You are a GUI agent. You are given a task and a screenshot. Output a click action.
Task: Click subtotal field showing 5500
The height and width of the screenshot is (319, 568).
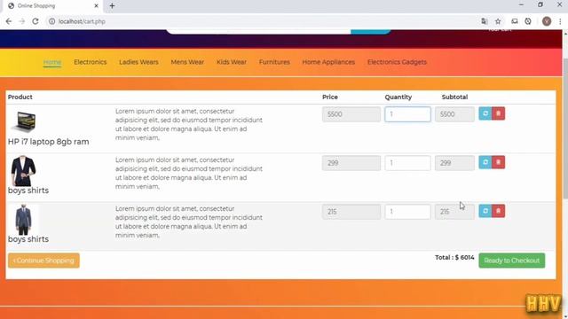(454, 114)
